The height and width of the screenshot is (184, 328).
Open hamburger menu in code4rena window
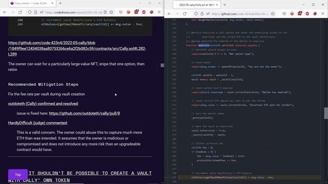point(159,12)
